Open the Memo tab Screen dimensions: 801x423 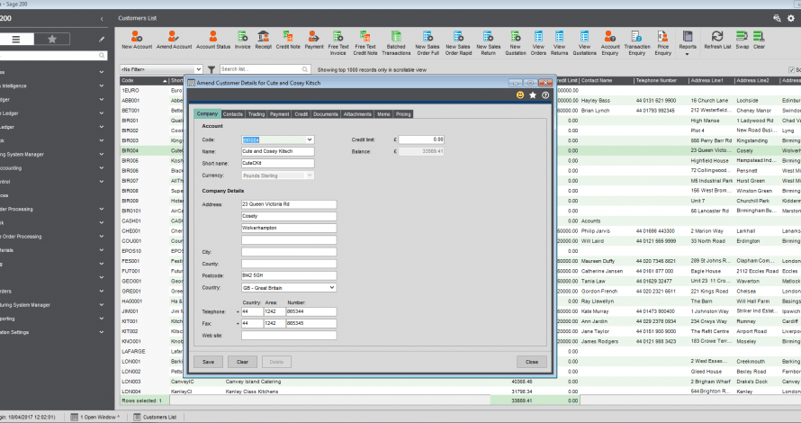(x=383, y=114)
